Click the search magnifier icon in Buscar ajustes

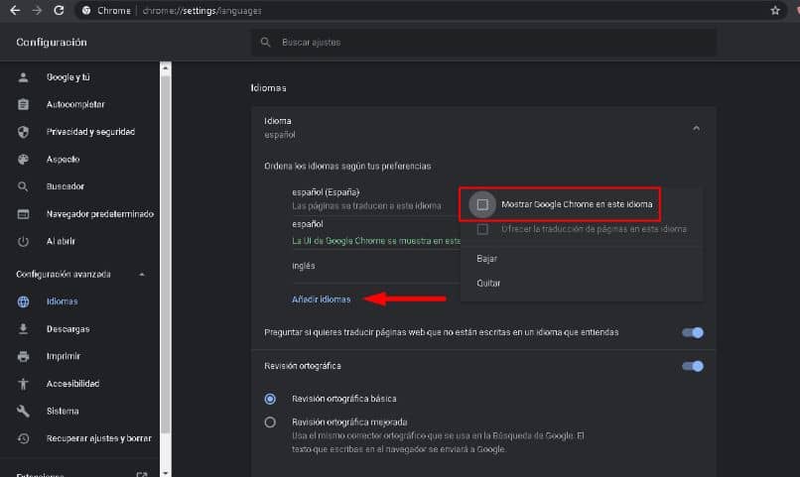click(x=265, y=42)
